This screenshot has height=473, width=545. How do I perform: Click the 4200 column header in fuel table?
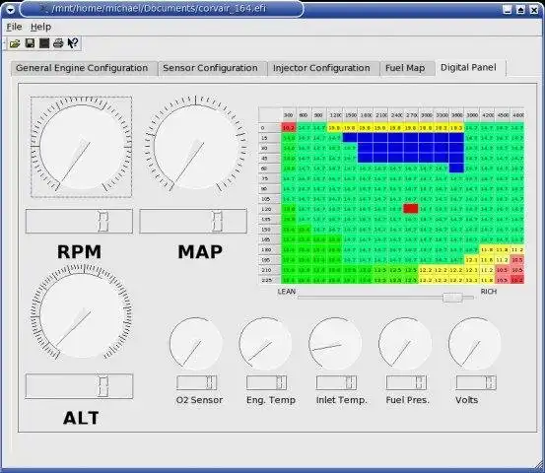[487, 115]
